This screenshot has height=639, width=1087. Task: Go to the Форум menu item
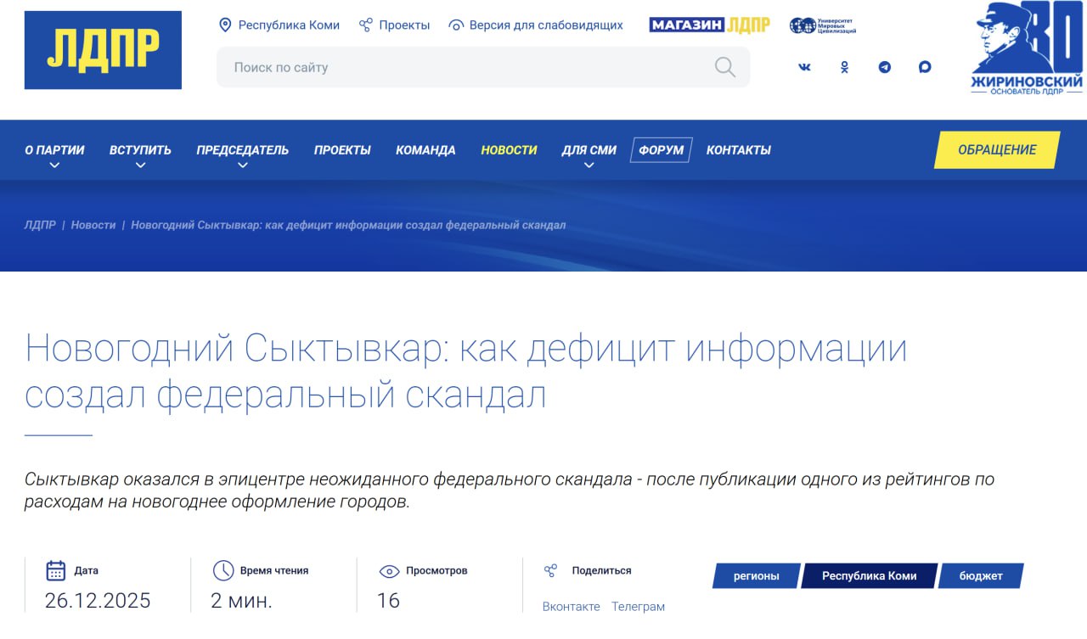(661, 150)
